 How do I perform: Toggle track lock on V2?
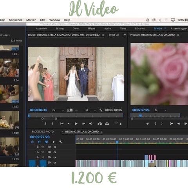pyautogui.click(x=38, y=157)
